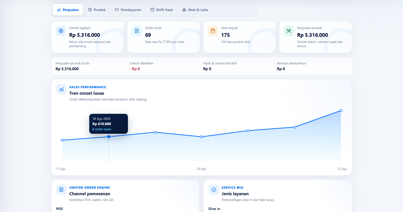
Task: Select the 23 Agu data point on chart
Action: tap(341, 111)
